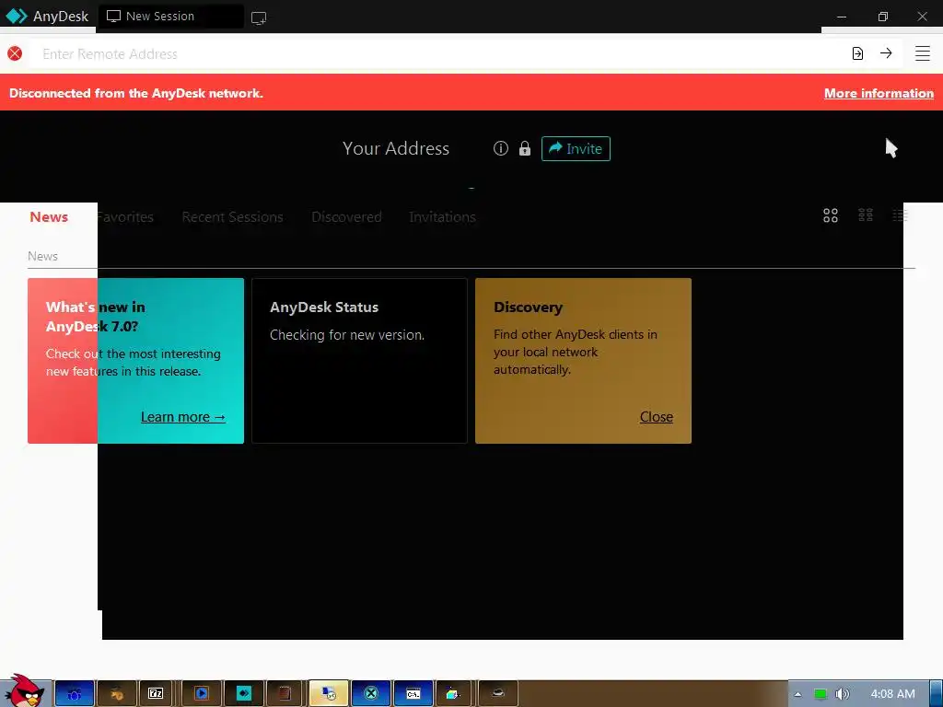Open the hamburger main menu
This screenshot has height=707, width=943.
pyautogui.click(x=922, y=53)
